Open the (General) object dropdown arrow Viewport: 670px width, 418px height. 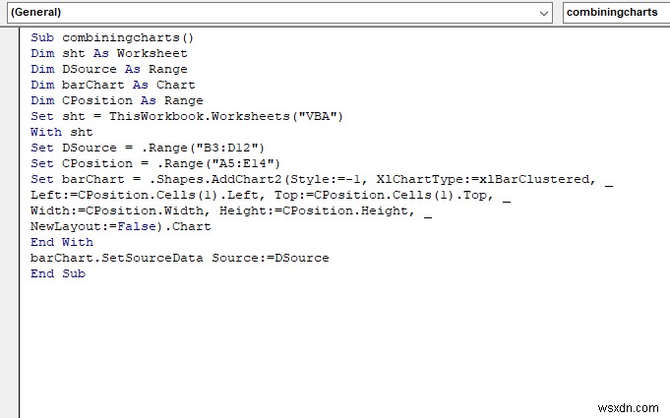coord(545,13)
